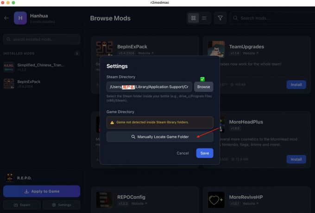Apply mods to game
This screenshot has height=213, width=315.
pos(42,191)
